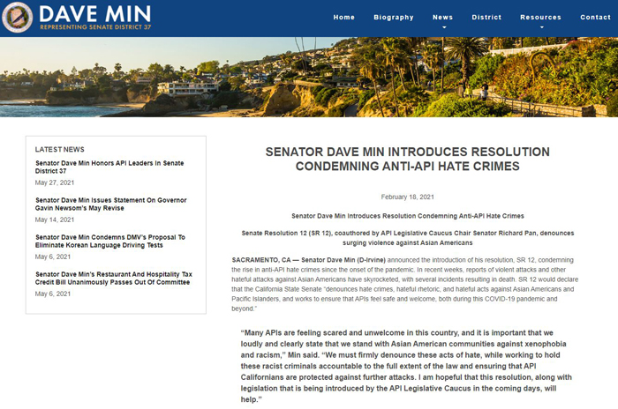Click the 'SACRAMENTO, CA' dateline text
This screenshot has height=409, width=618.
(x=261, y=260)
